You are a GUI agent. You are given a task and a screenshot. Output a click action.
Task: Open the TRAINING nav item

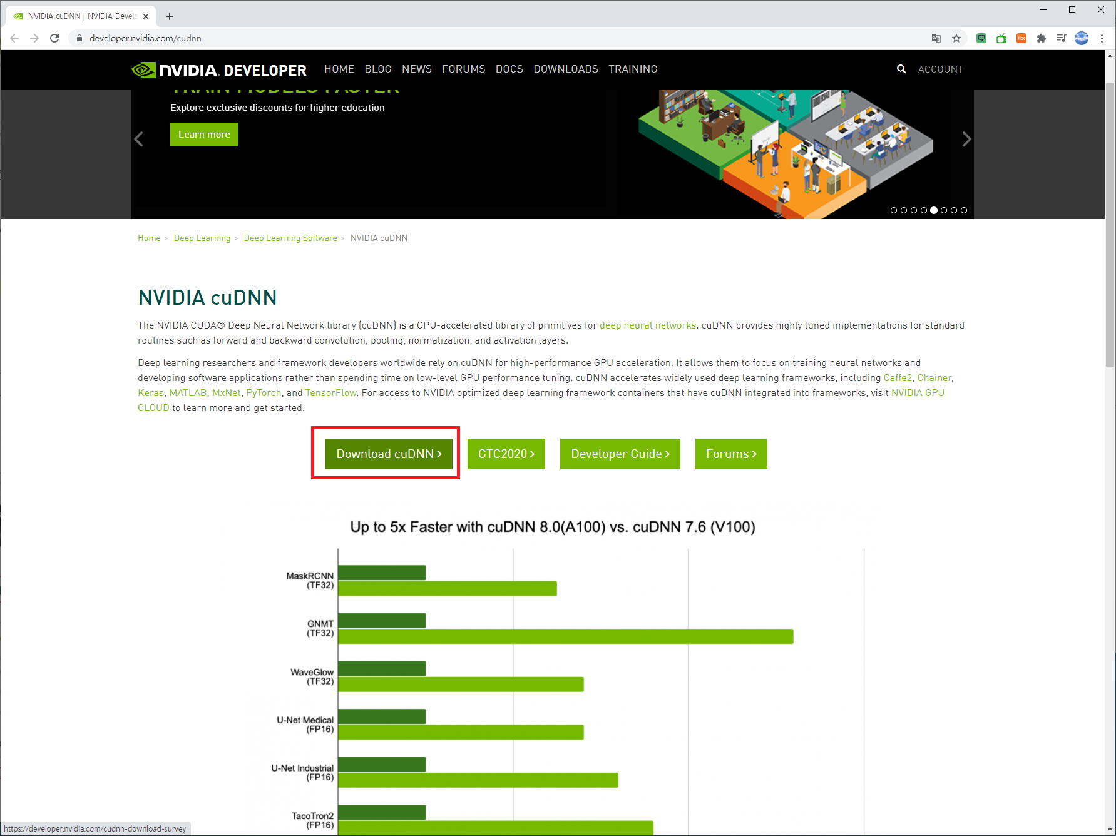click(x=633, y=69)
